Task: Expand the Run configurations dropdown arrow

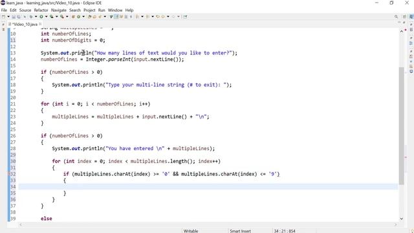Action: tap(46, 17)
